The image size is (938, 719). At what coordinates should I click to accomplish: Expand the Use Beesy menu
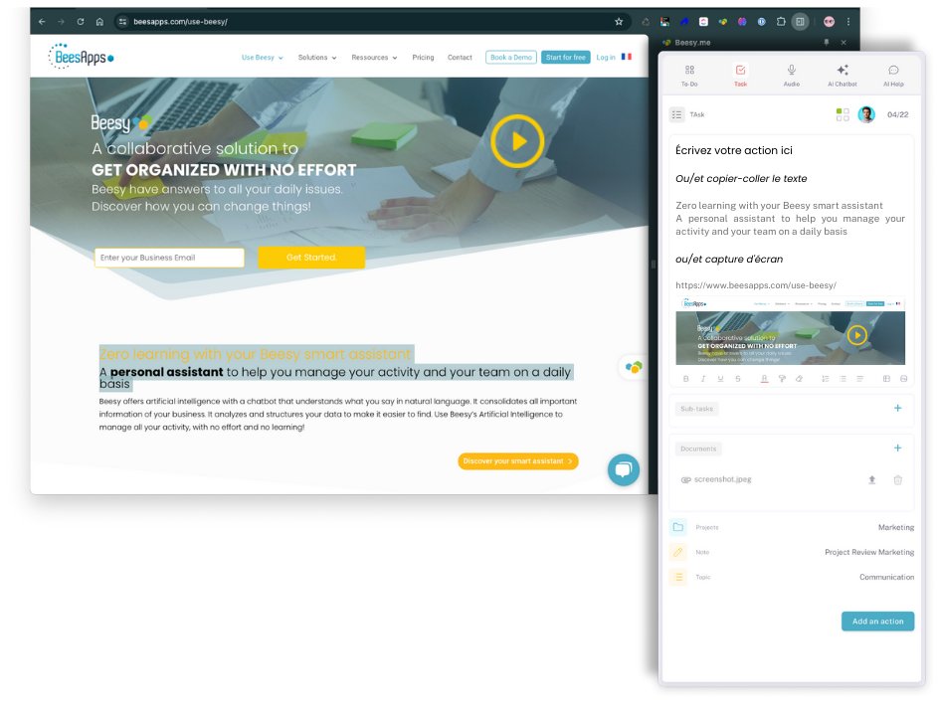(x=262, y=58)
